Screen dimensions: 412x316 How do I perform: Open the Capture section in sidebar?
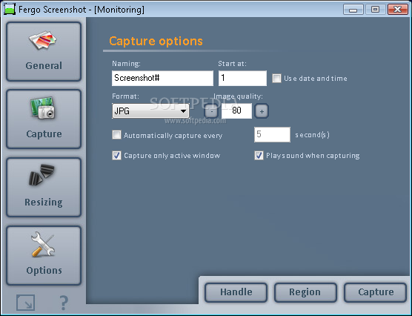click(x=44, y=119)
